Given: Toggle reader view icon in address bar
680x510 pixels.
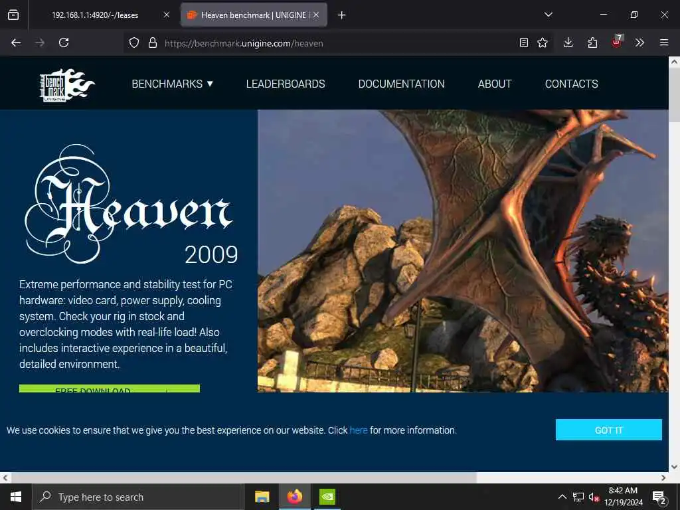Looking at the screenshot, I should tap(524, 42).
